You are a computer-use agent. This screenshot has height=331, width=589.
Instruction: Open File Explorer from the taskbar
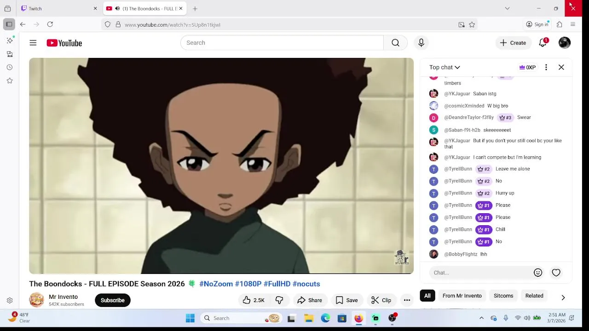click(x=309, y=318)
